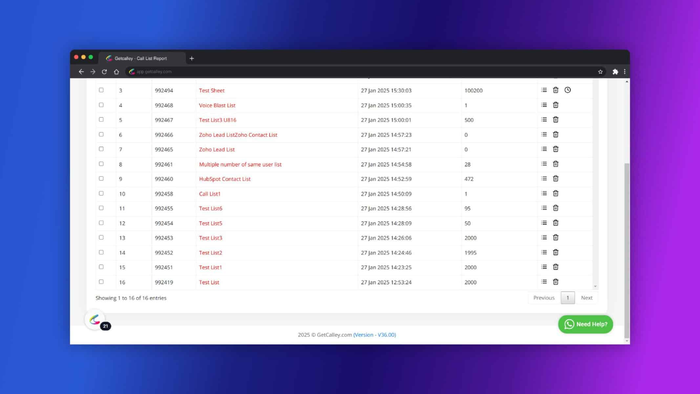Click the list icon for HubSpot Contact List

pos(544,179)
